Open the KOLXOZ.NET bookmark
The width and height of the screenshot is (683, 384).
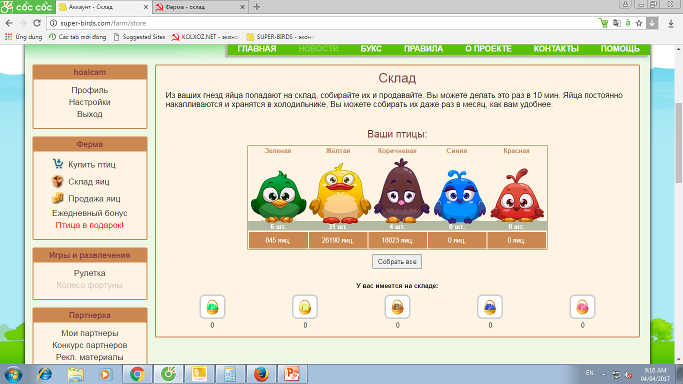pyautogui.click(x=205, y=37)
